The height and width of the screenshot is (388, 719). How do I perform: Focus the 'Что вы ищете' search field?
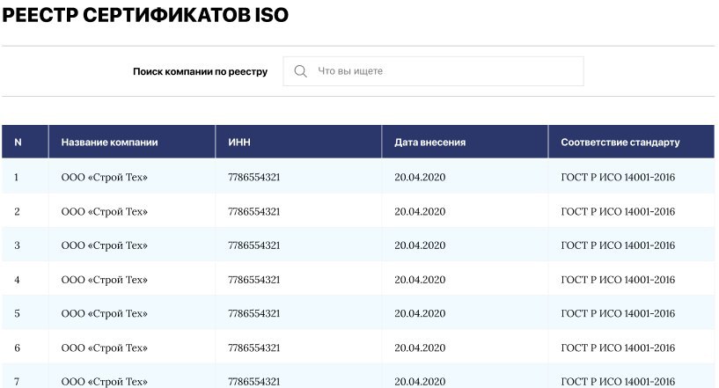pyautogui.click(x=433, y=71)
